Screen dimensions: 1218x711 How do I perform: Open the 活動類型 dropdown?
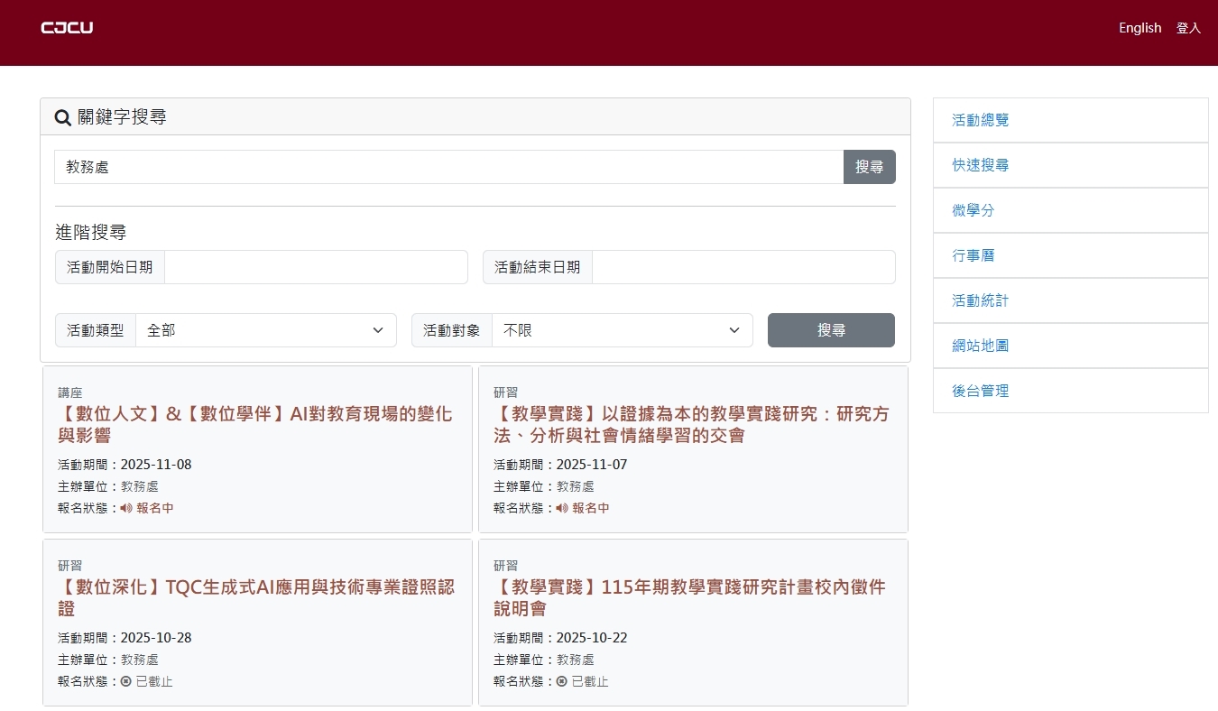[x=265, y=330]
